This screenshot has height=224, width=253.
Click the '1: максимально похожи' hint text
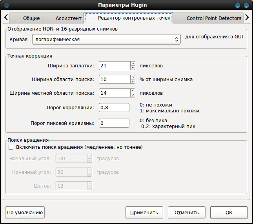(x=169, y=111)
